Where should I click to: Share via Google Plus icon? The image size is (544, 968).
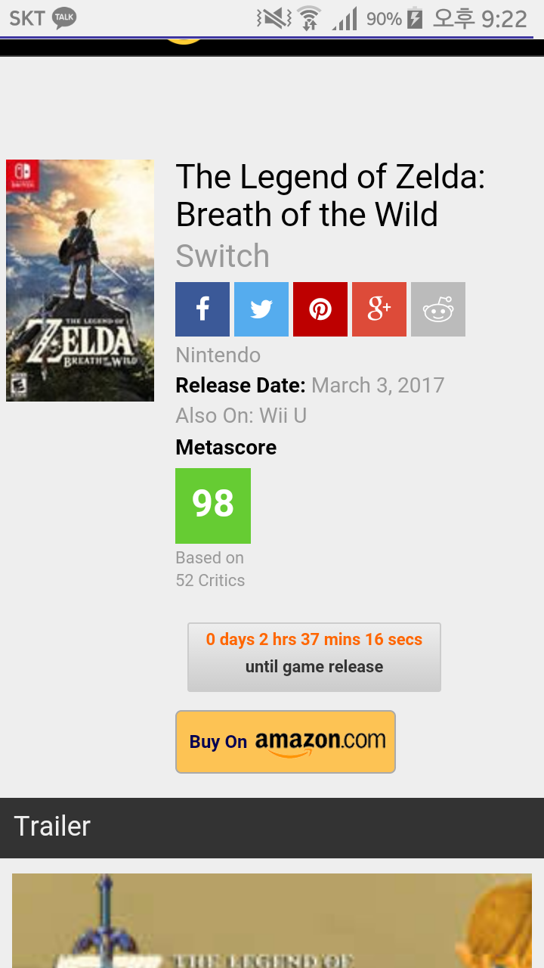[x=379, y=309]
